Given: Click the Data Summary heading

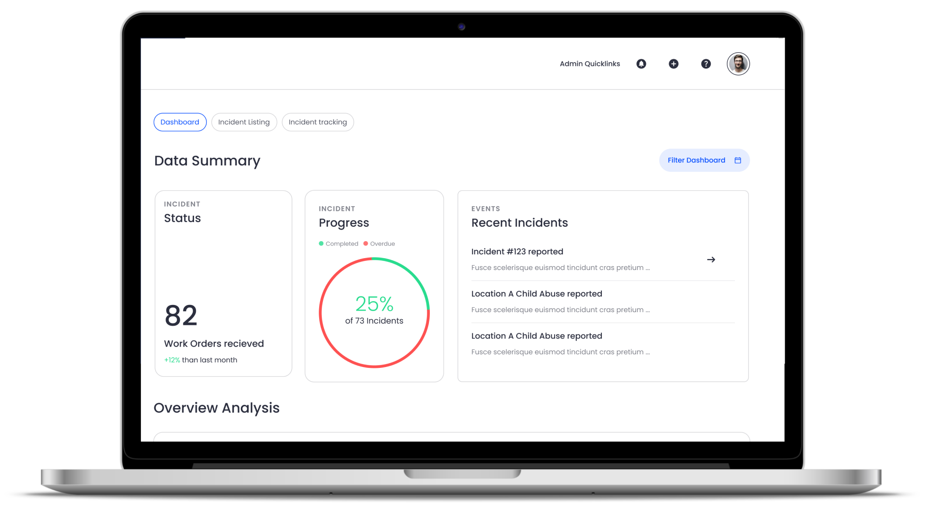Looking at the screenshot, I should pos(207,161).
